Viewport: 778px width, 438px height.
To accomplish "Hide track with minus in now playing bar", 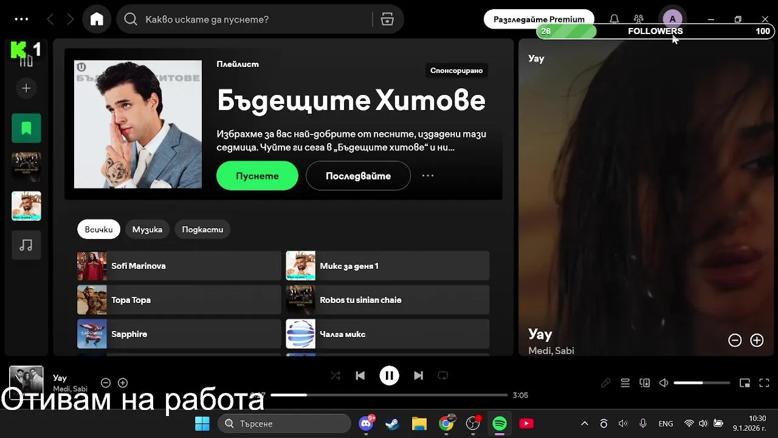I will click(106, 383).
